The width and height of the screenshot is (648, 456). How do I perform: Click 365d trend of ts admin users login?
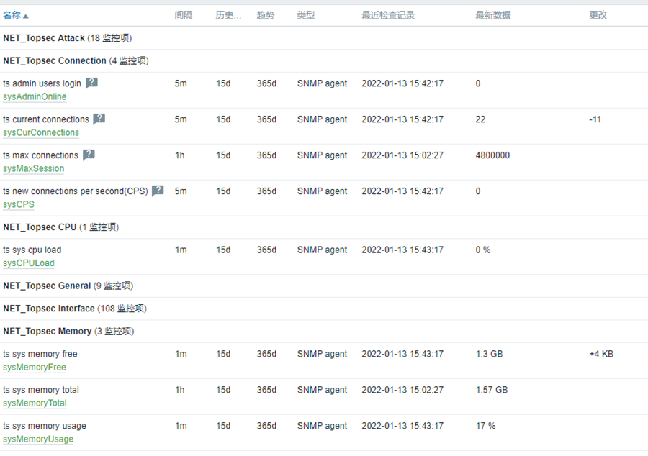266,83
